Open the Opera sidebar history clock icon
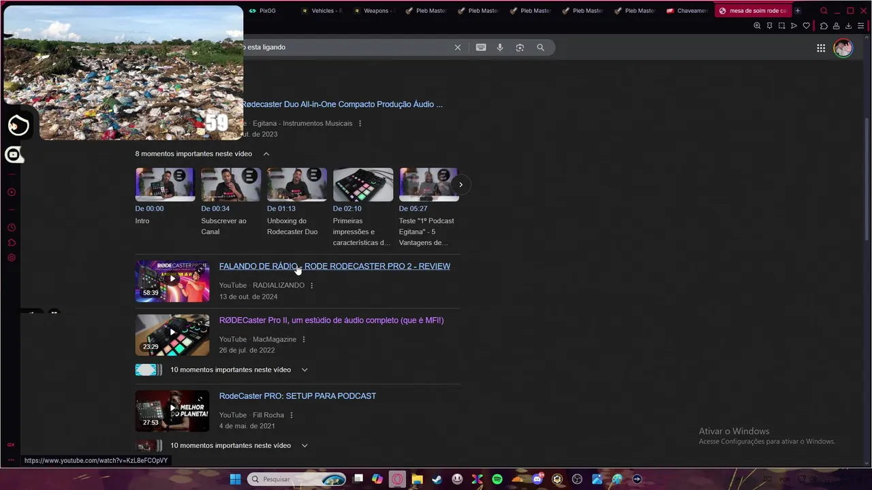This screenshot has width=872, height=490. click(12, 227)
